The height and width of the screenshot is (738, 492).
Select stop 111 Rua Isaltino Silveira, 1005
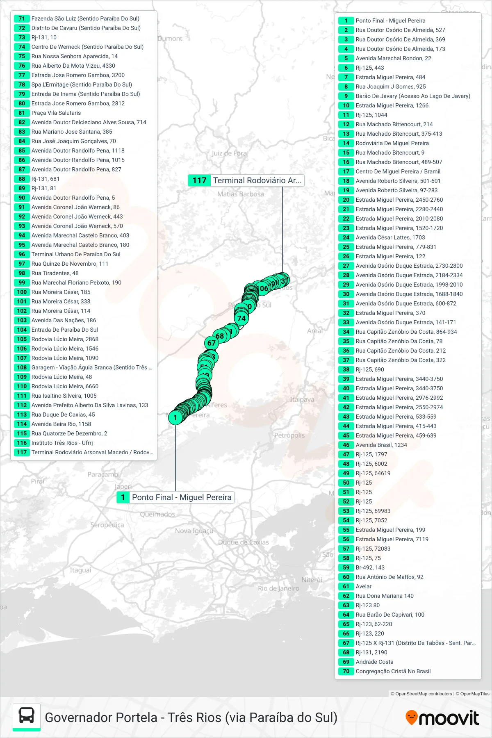pos(84,396)
